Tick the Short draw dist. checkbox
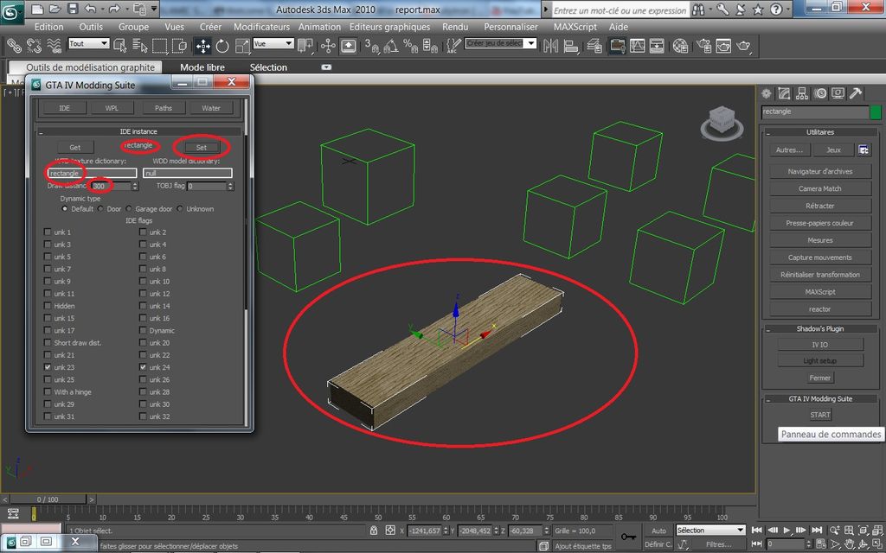Screen dimensions: 886x553 click(48, 342)
